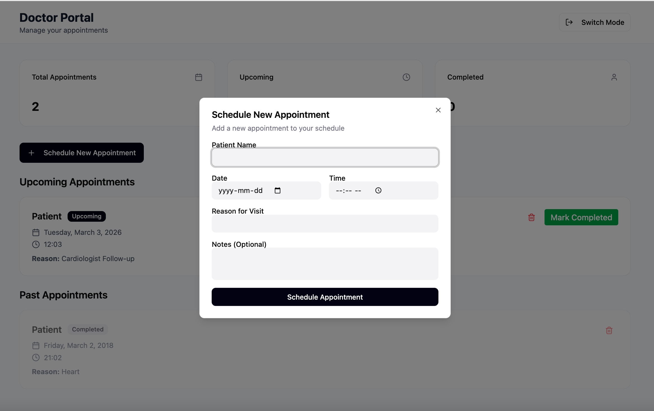The width and height of the screenshot is (654, 411).
Task: Open the date picker calendar icon
Action: click(277, 190)
